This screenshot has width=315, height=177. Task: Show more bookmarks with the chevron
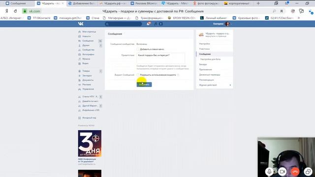pyautogui.click(x=299, y=18)
